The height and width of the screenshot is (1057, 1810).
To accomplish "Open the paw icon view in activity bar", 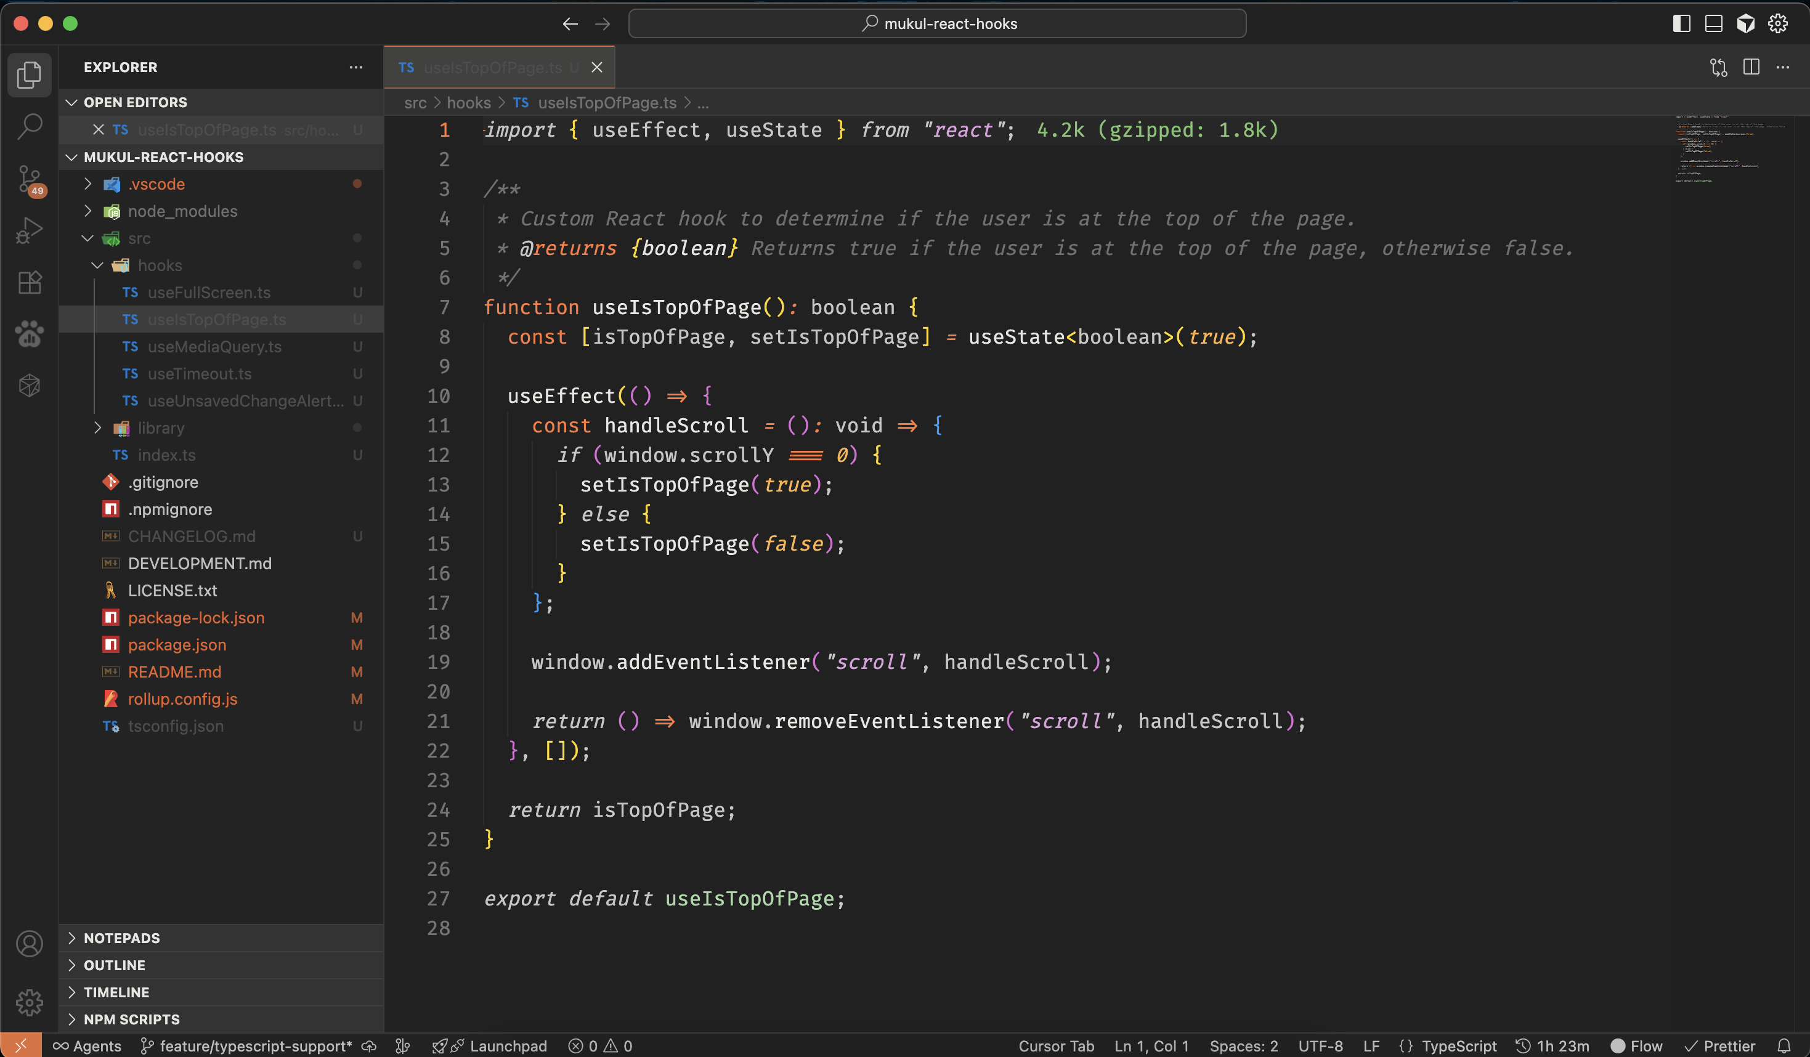I will click(x=30, y=334).
